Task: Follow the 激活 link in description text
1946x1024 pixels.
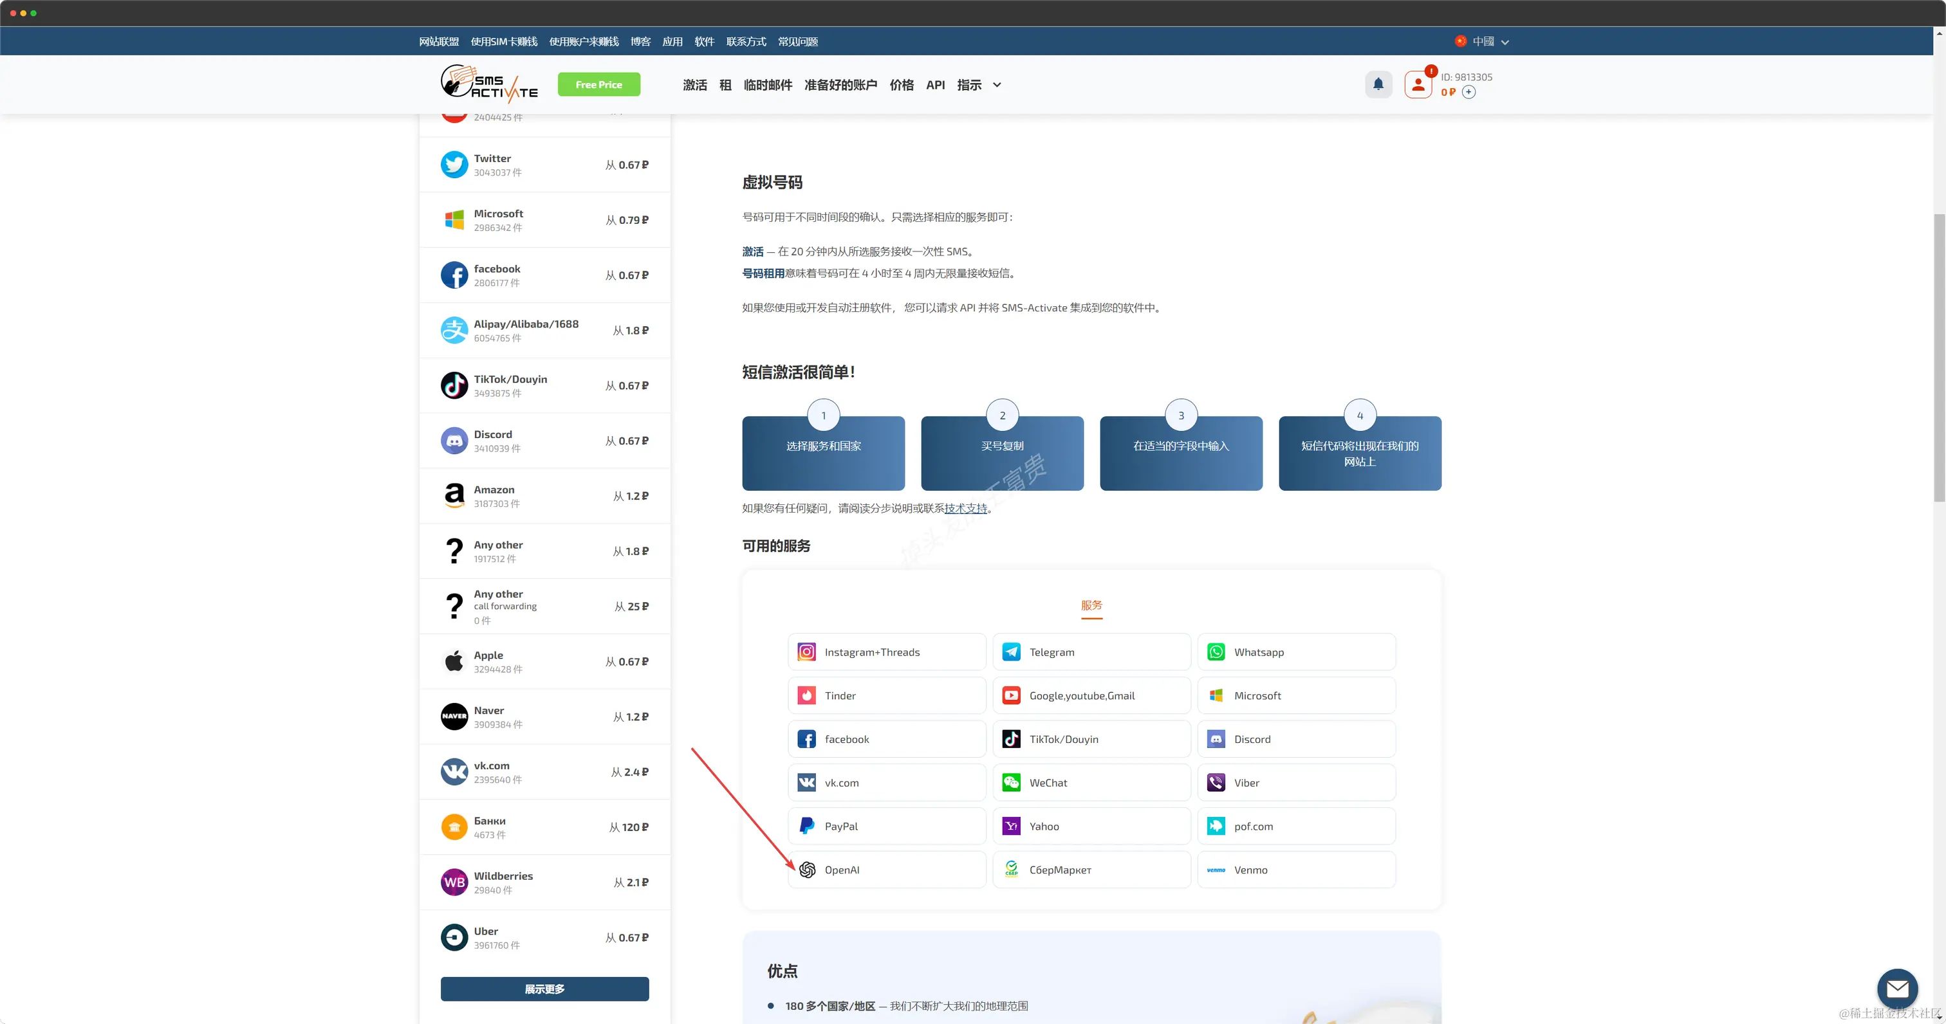Action: tap(752, 251)
